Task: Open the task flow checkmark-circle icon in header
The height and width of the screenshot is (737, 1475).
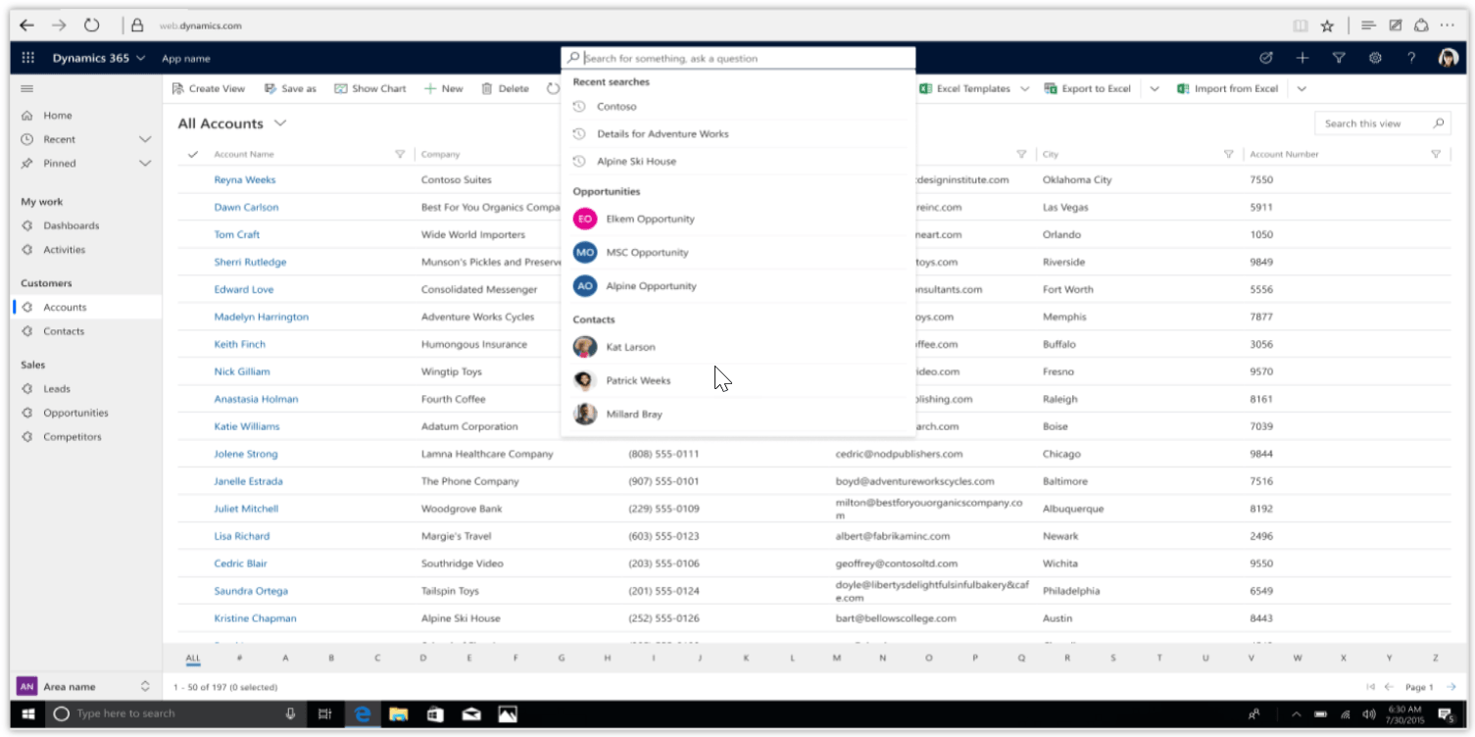Action: pos(1265,58)
